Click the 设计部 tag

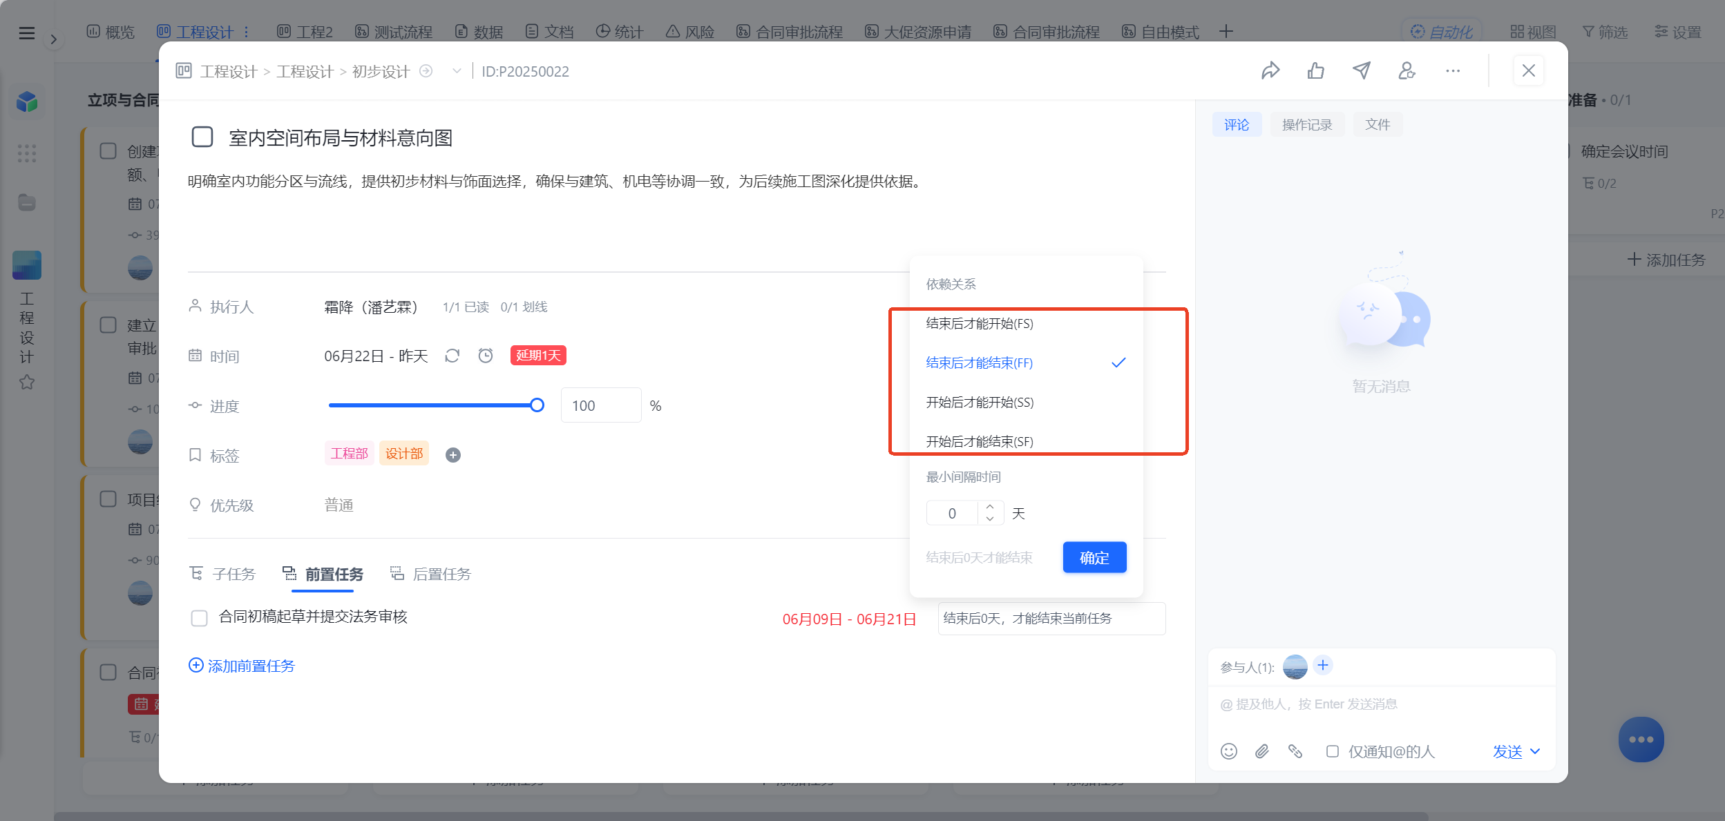pyautogui.click(x=404, y=454)
